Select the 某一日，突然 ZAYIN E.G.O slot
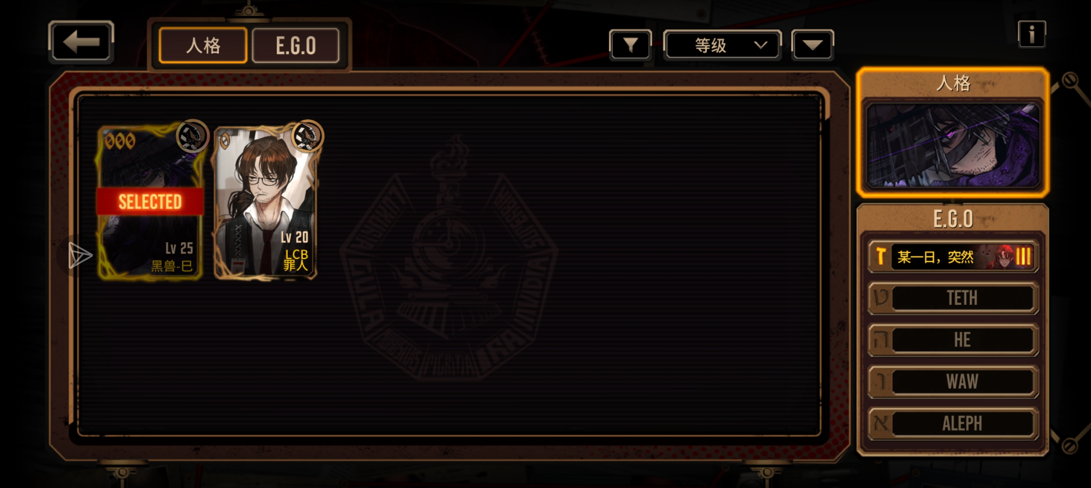Viewport: 1091px width, 488px height. click(953, 257)
